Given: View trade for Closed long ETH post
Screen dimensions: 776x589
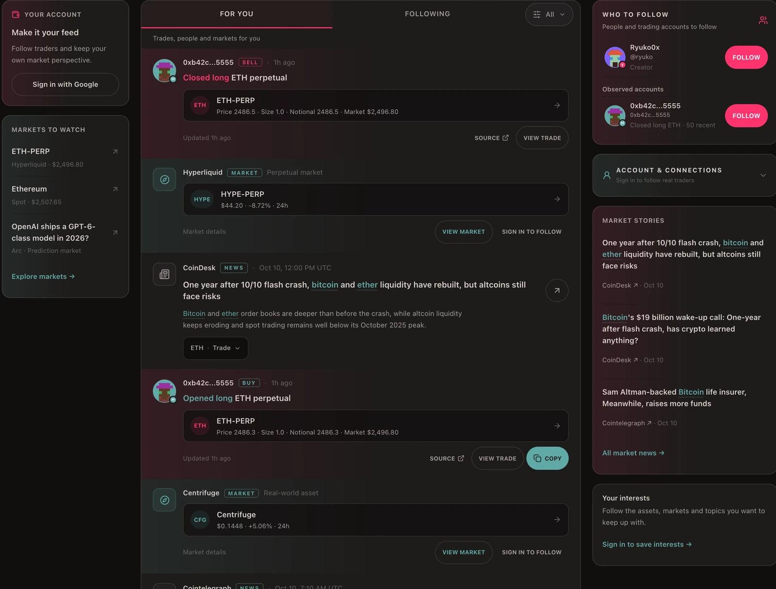Looking at the screenshot, I should point(542,138).
